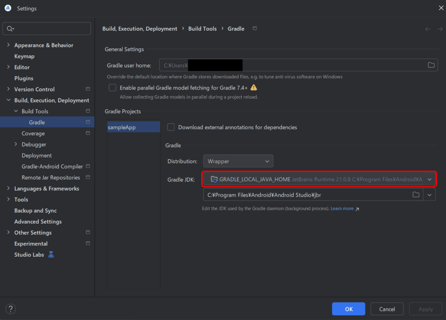The image size is (446, 320).
Task: Check Download external annotations for dependencies
Action: point(171,127)
